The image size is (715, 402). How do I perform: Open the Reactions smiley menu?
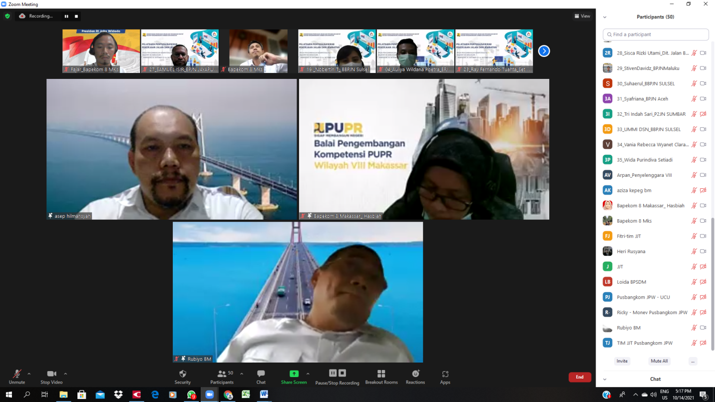point(415,377)
